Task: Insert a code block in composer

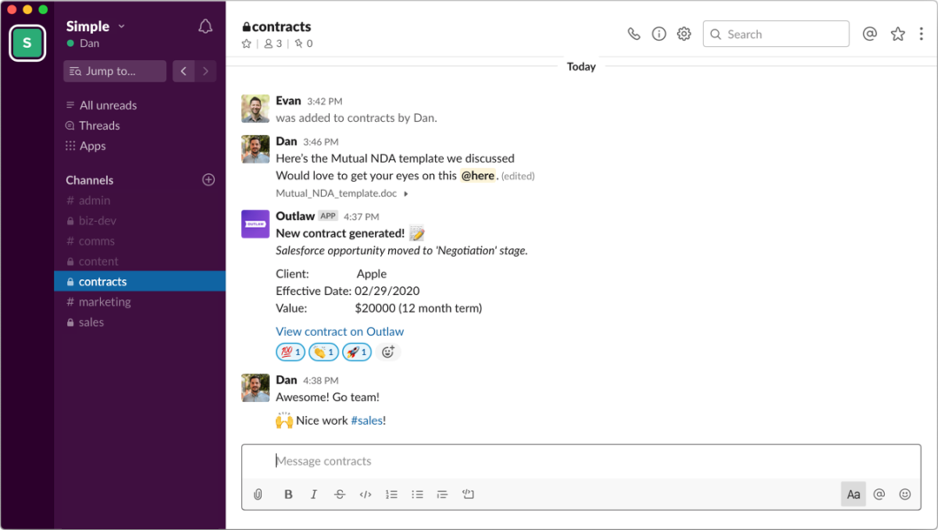Action: (468, 494)
